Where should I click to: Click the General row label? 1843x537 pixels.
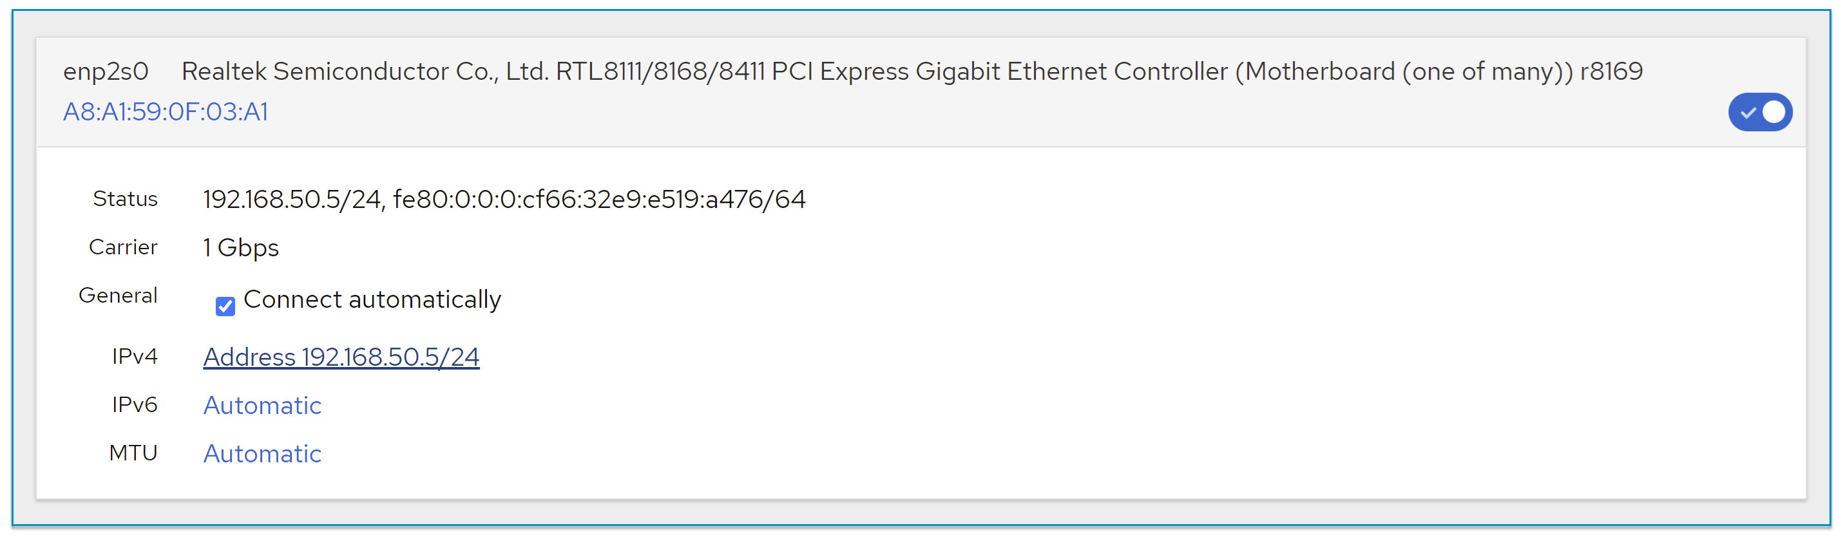tap(118, 296)
